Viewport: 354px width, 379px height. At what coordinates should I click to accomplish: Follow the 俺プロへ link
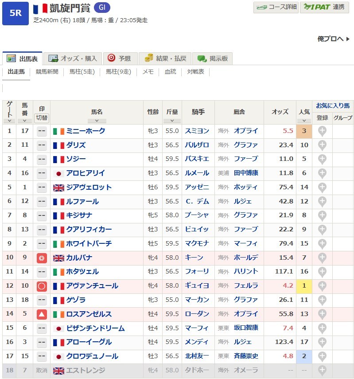[330, 39]
